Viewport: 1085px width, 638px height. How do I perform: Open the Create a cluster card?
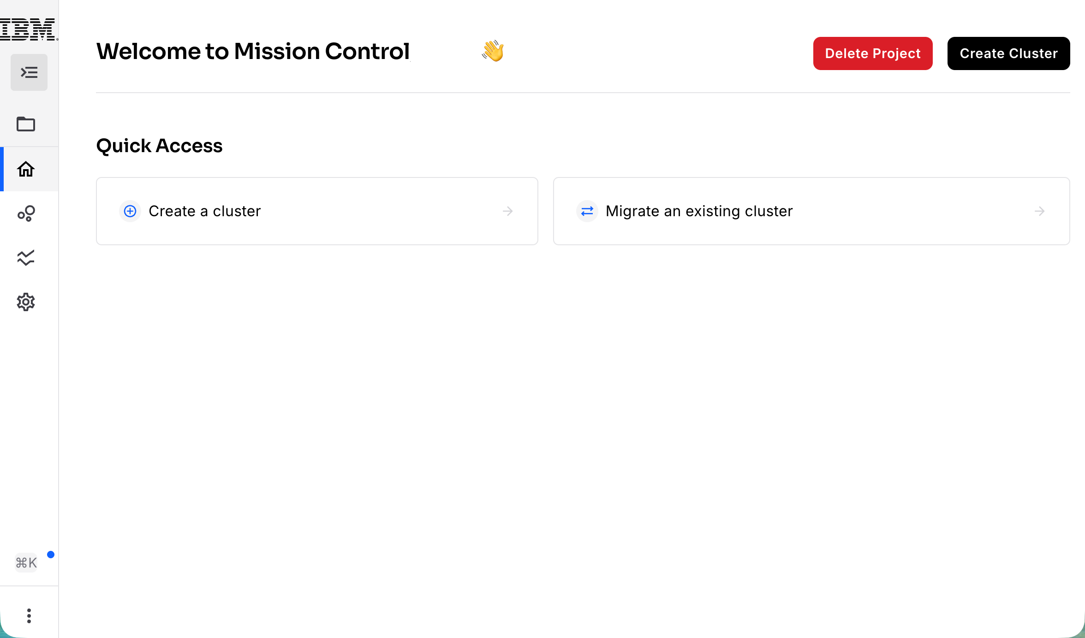pyautogui.click(x=317, y=211)
